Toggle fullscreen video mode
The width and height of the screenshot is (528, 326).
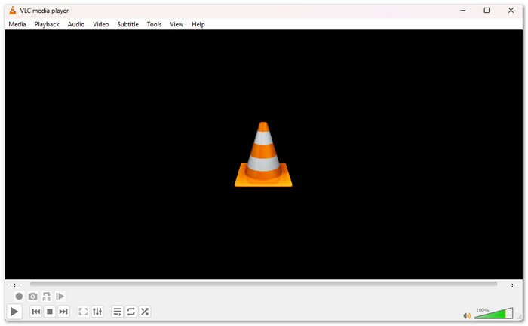[x=83, y=312]
